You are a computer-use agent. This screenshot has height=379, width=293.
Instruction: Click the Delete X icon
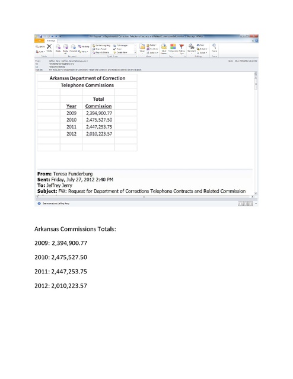tap(49, 48)
